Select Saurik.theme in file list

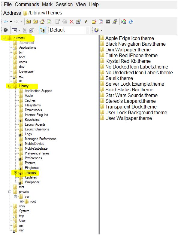[119, 78]
